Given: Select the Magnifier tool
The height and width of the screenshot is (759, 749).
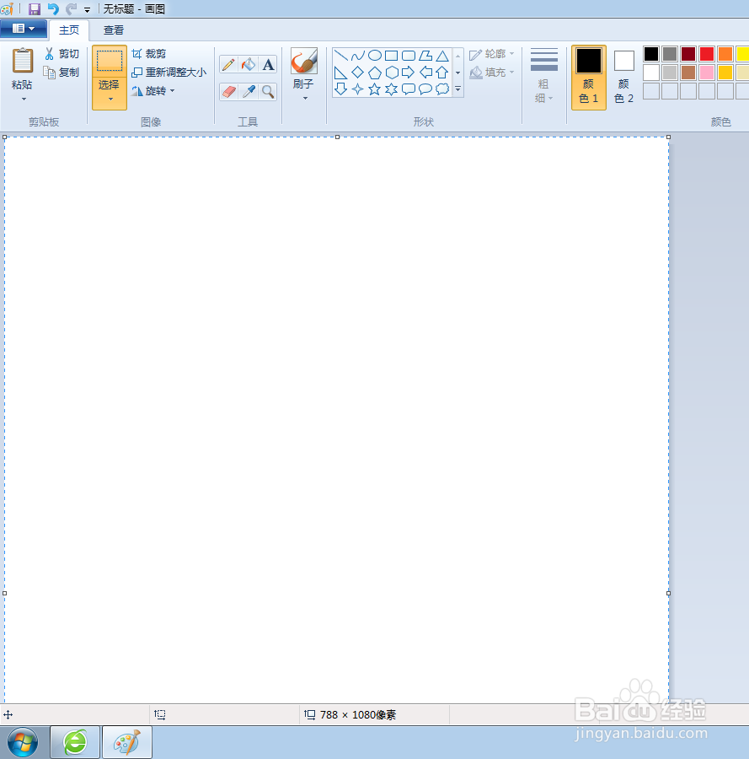Looking at the screenshot, I should (268, 91).
